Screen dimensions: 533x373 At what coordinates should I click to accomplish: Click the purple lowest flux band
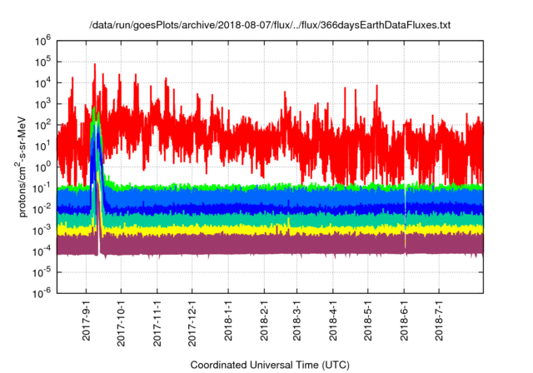point(270,245)
